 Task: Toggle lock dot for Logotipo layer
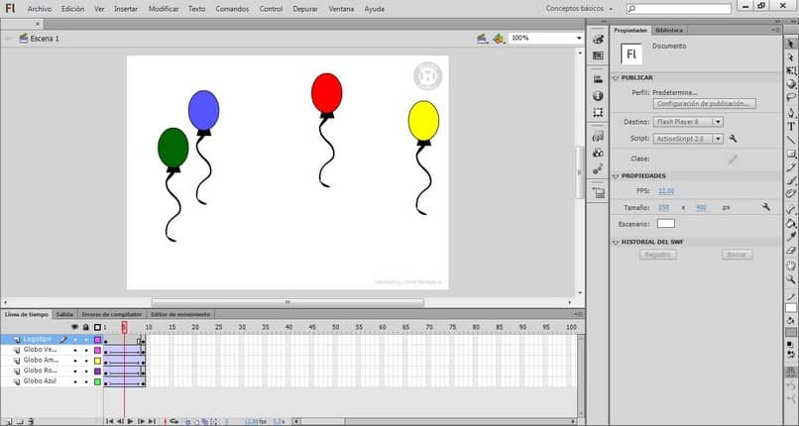click(x=85, y=339)
